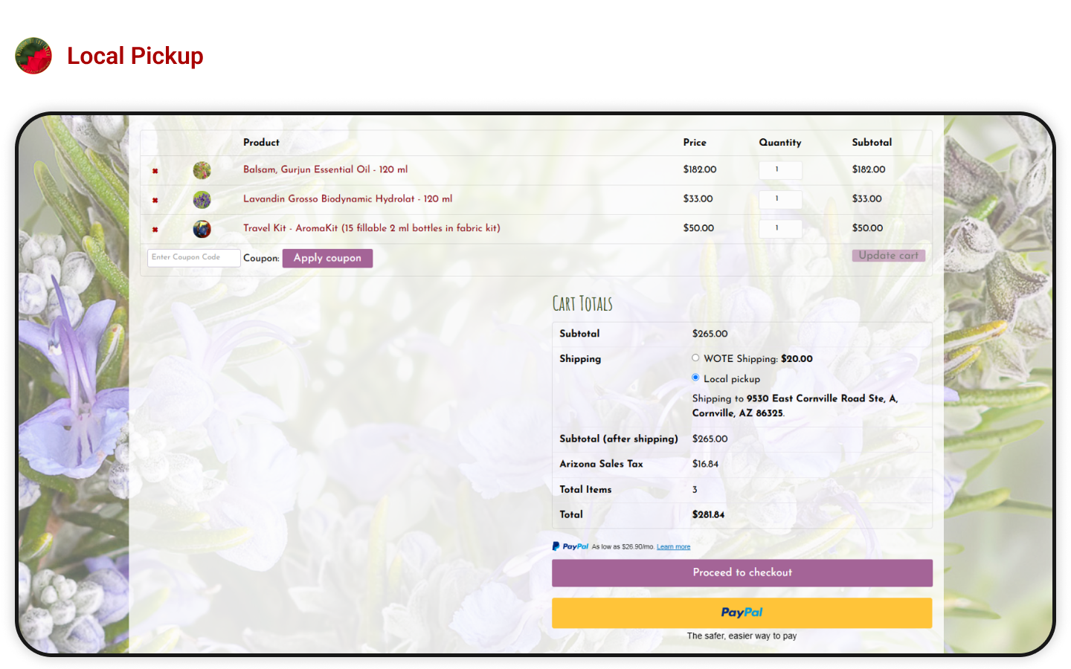Remove Lavandin Grosso Hydrolat from cart
The image size is (1071, 669).
click(x=155, y=200)
